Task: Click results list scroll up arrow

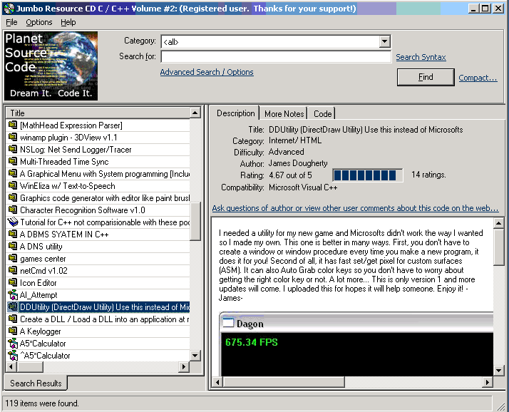Action: point(195,113)
